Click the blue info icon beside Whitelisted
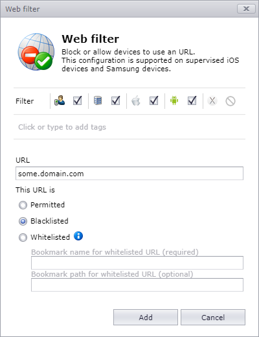 pyautogui.click(x=78, y=236)
